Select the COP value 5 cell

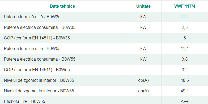[185, 38]
